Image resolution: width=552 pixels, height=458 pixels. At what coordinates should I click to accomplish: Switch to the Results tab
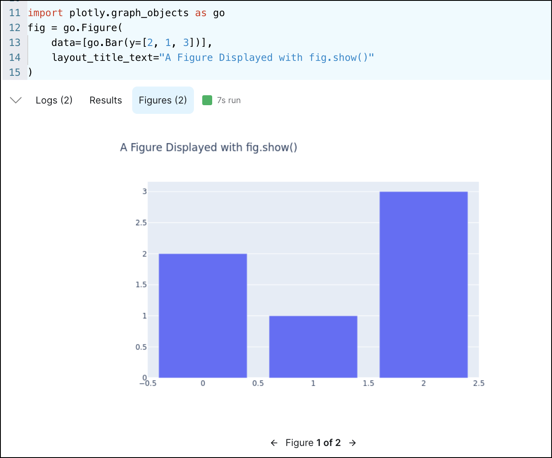coord(105,100)
